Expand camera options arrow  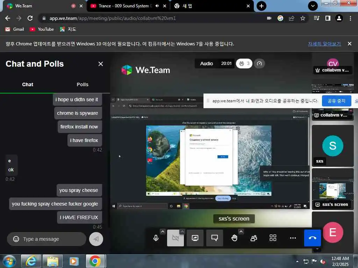182,232
